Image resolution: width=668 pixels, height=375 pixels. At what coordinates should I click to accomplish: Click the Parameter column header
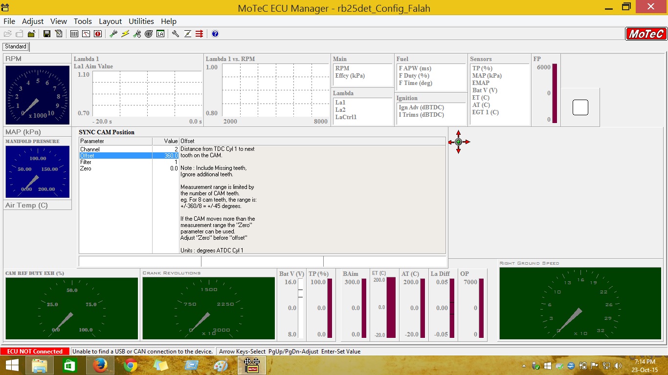pos(116,141)
